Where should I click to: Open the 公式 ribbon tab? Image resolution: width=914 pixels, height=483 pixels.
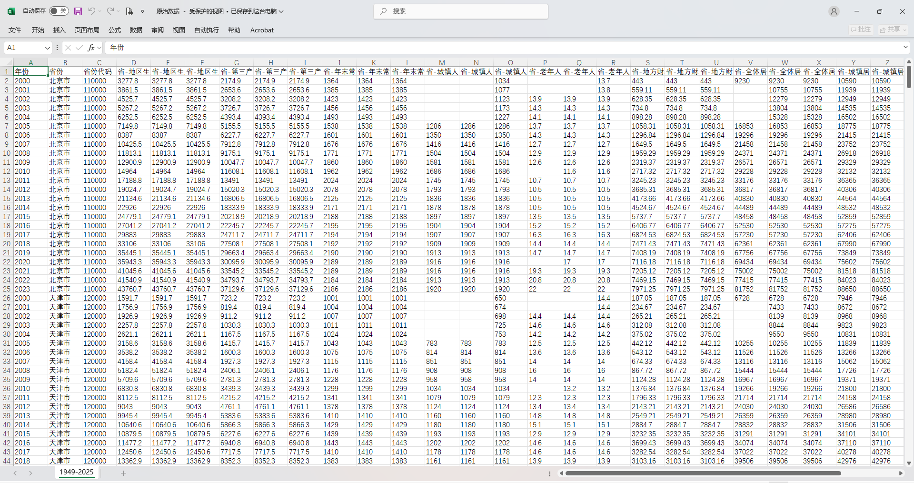115,30
